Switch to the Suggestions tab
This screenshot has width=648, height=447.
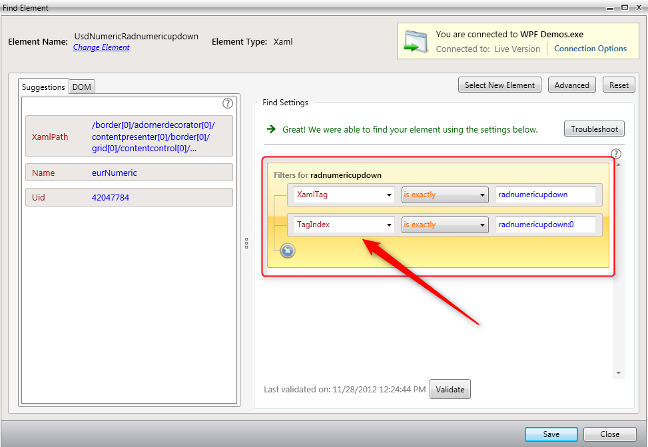tap(43, 87)
